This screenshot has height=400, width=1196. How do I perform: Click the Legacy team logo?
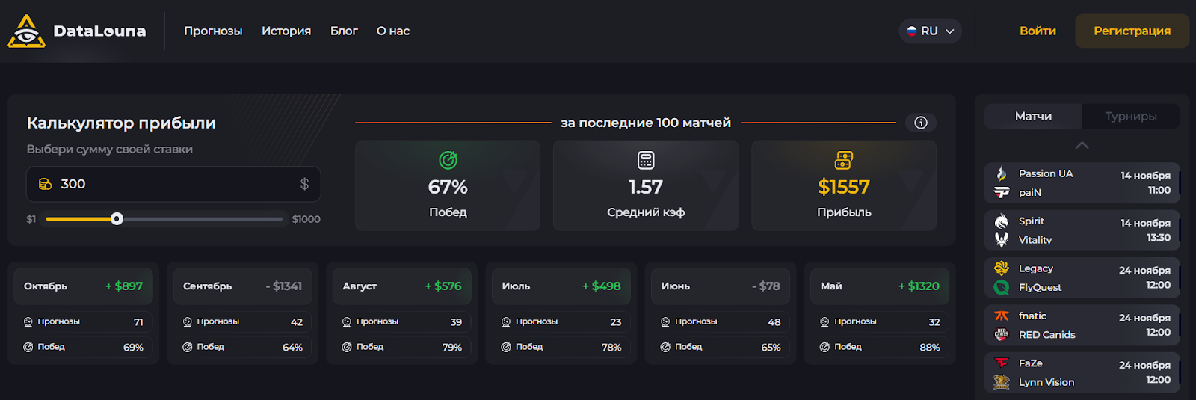1002,268
